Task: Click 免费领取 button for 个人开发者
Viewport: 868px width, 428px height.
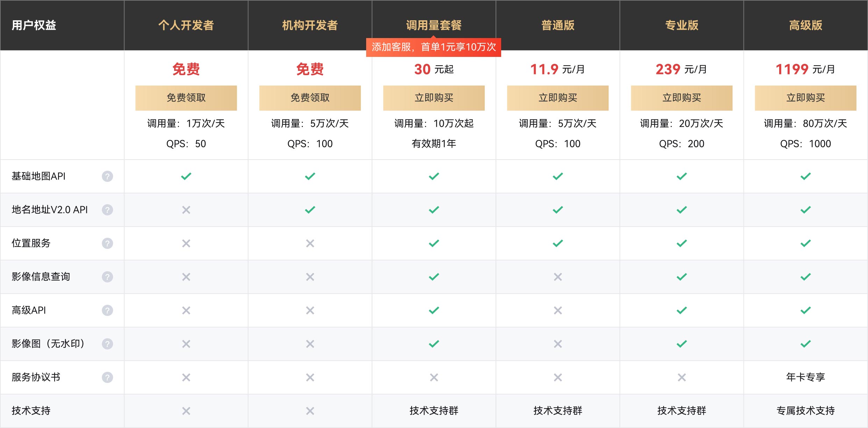Action: [x=186, y=98]
